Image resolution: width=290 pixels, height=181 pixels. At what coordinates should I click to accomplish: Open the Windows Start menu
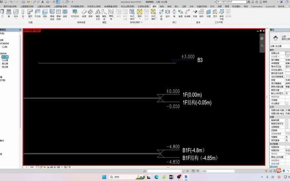tap(104, 177)
